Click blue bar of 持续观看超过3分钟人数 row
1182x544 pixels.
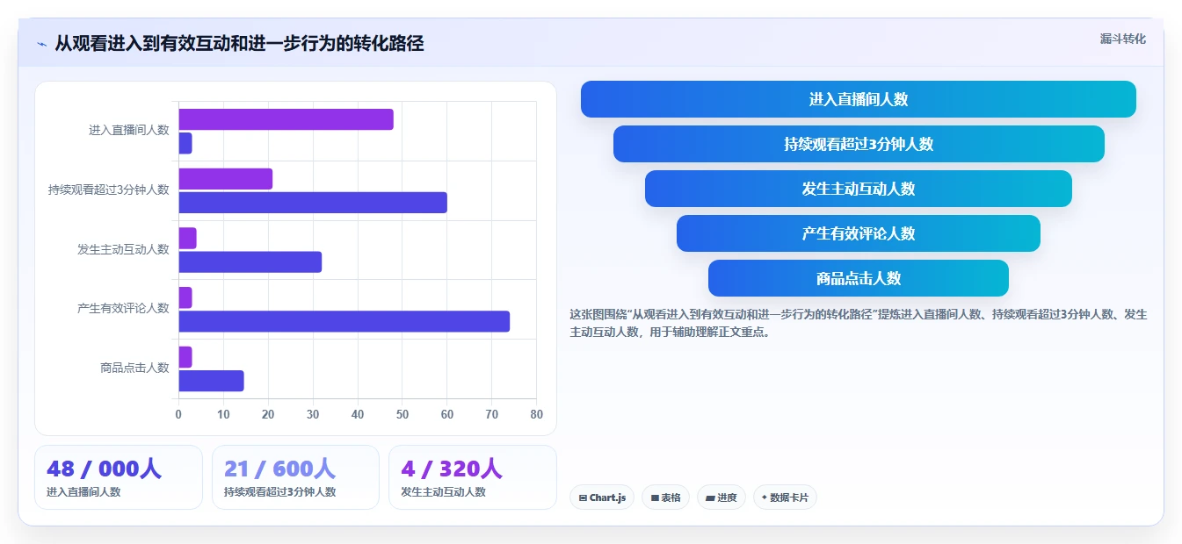point(313,203)
